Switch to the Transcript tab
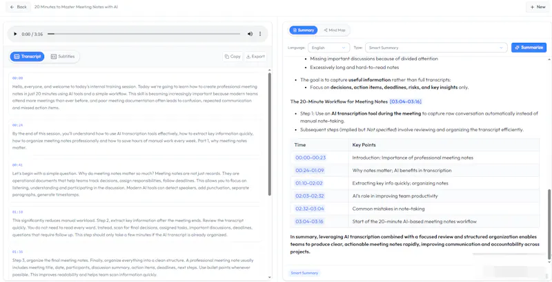This screenshot has height=282, width=552. tap(27, 57)
